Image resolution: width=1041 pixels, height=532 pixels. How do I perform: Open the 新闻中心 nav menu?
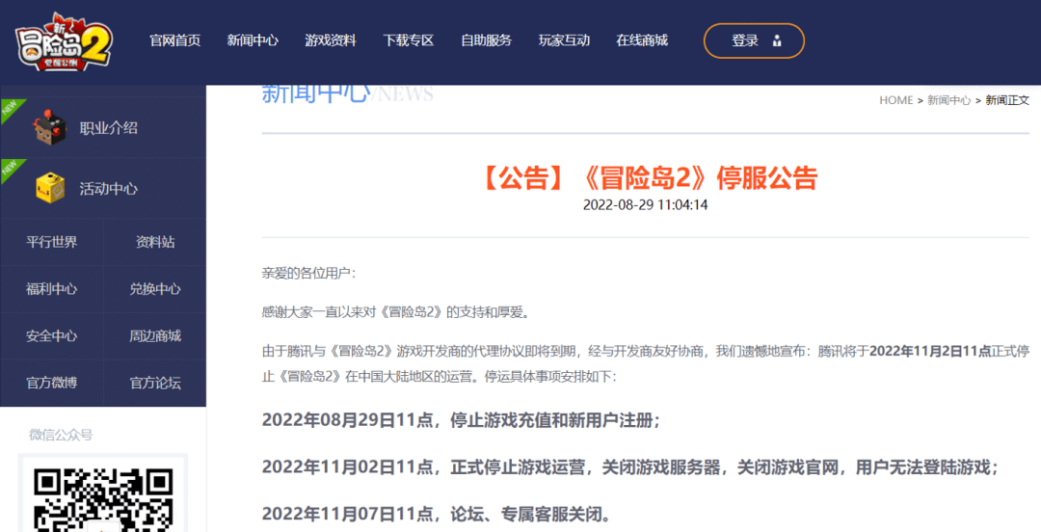(x=253, y=40)
